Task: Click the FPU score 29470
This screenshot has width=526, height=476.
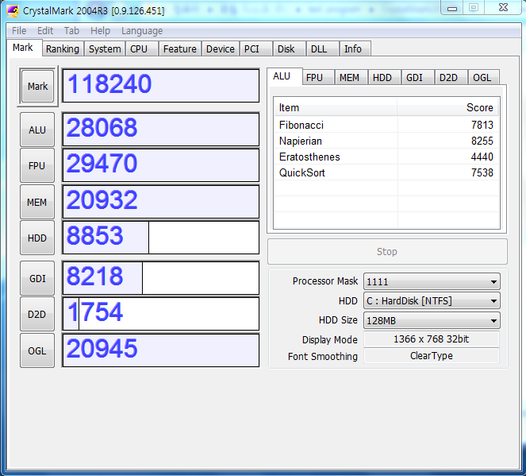Action: (x=161, y=165)
